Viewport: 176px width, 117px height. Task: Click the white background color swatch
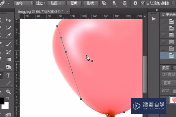click(6, 106)
